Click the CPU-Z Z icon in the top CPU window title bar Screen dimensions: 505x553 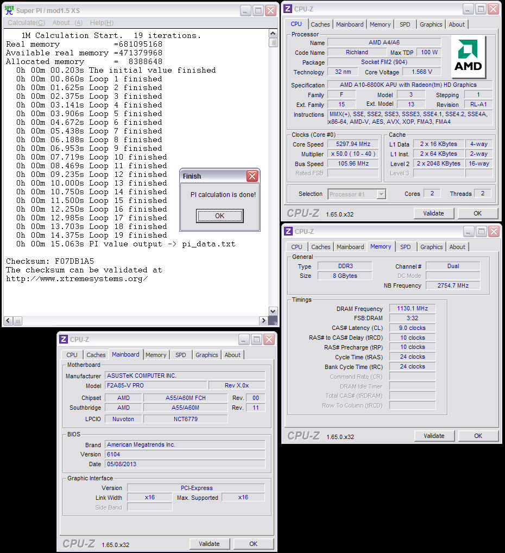288,9
